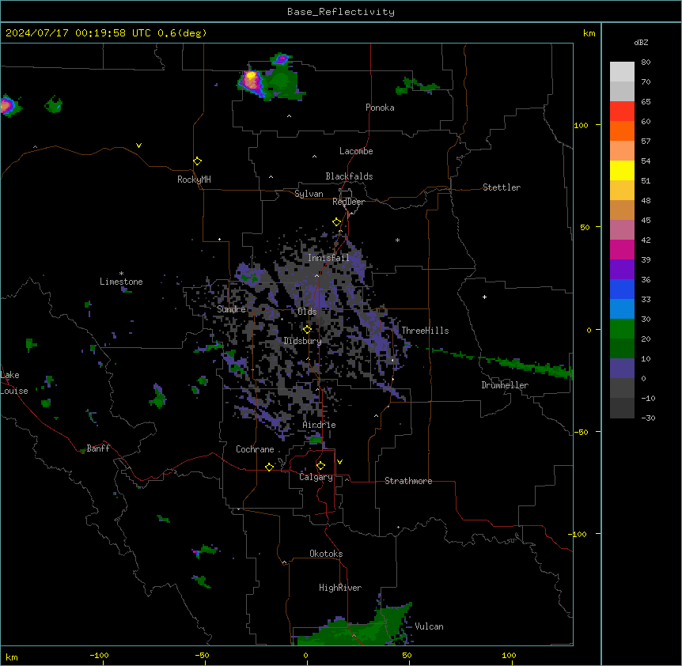682x666 pixels.
Task: Click the Sylvan label
Action: (x=309, y=194)
